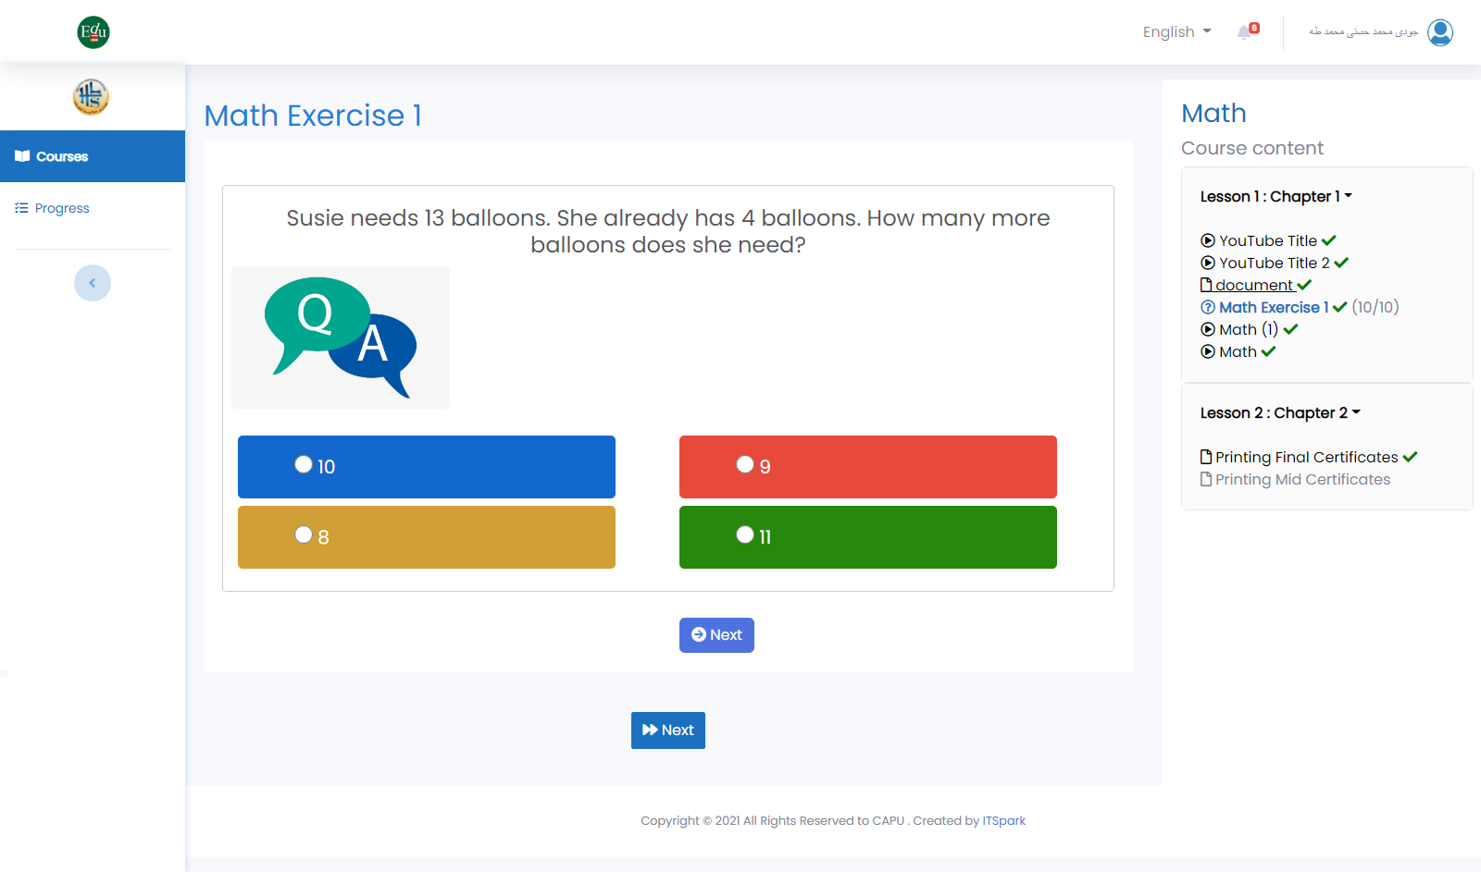Screen dimensions: 1481x872
Task: Choose the radio button for answer 11
Action: click(x=745, y=534)
